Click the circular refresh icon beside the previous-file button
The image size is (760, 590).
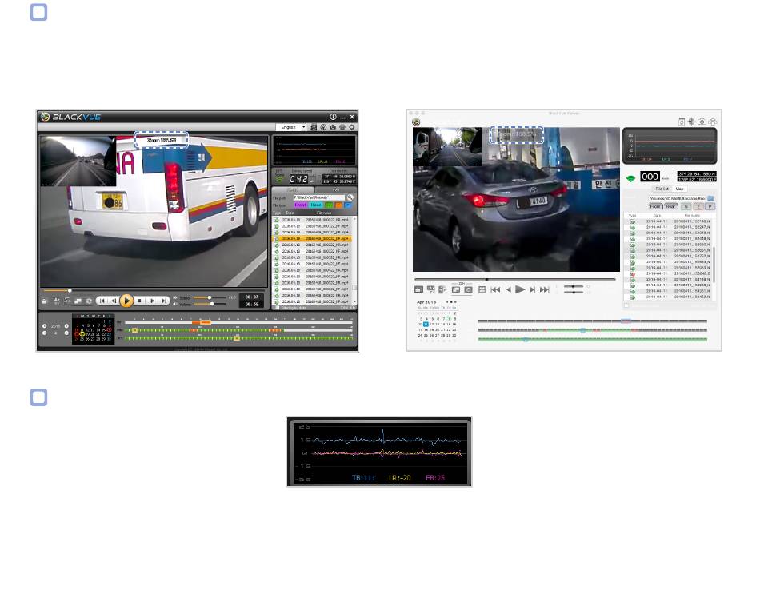pos(89,301)
